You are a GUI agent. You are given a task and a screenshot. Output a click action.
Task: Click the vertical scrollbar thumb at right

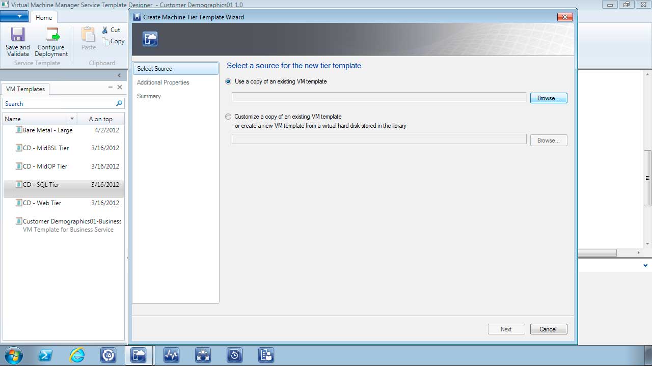click(648, 178)
